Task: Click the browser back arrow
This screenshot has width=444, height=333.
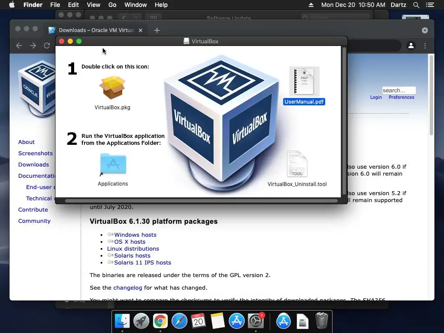Action: 19,46
